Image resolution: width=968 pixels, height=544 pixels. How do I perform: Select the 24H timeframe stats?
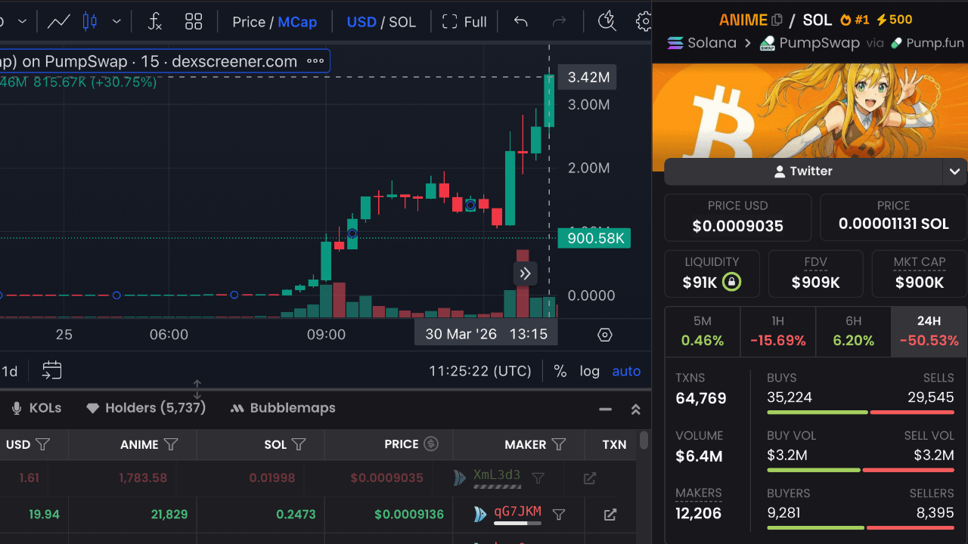click(x=929, y=331)
